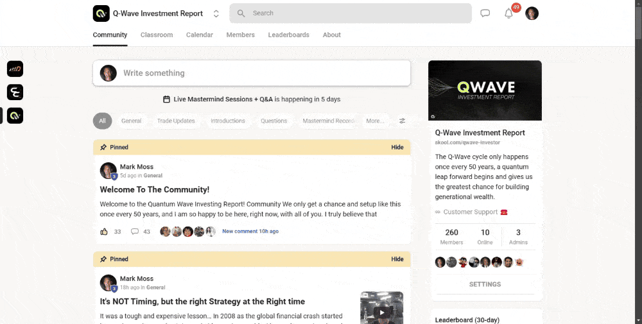Switch to the second sidebar group icon
The width and height of the screenshot is (642, 324).
point(15,92)
